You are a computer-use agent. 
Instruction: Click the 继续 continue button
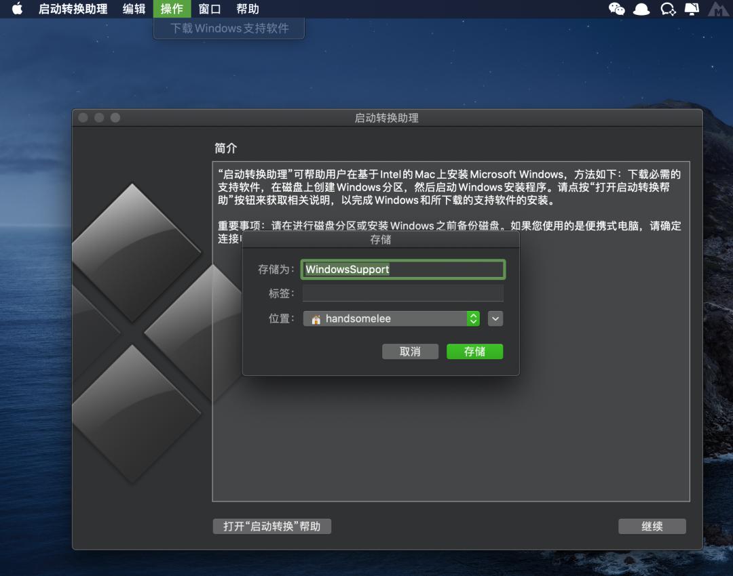[x=652, y=526]
